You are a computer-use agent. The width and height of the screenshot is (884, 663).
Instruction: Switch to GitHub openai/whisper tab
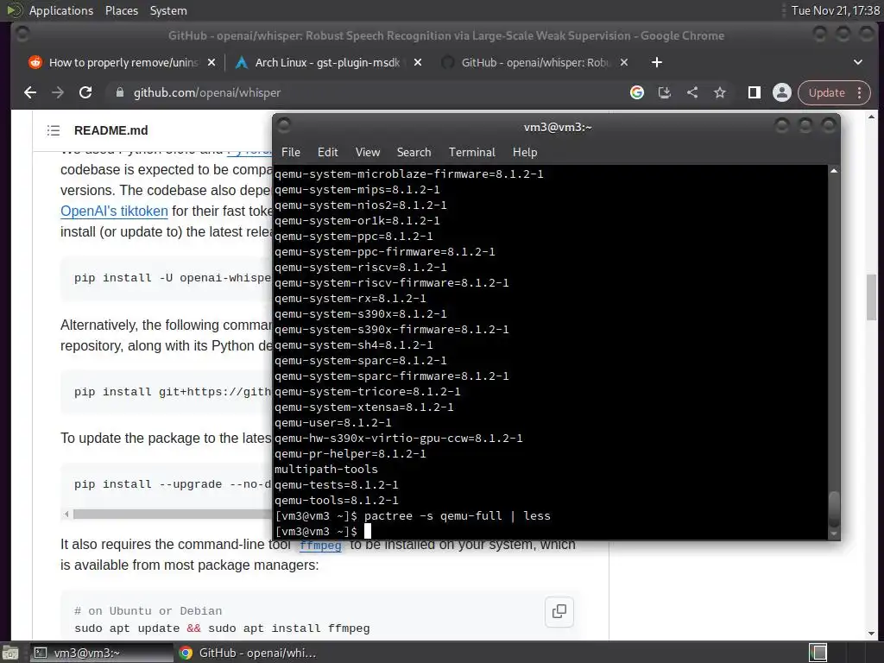(x=533, y=62)
